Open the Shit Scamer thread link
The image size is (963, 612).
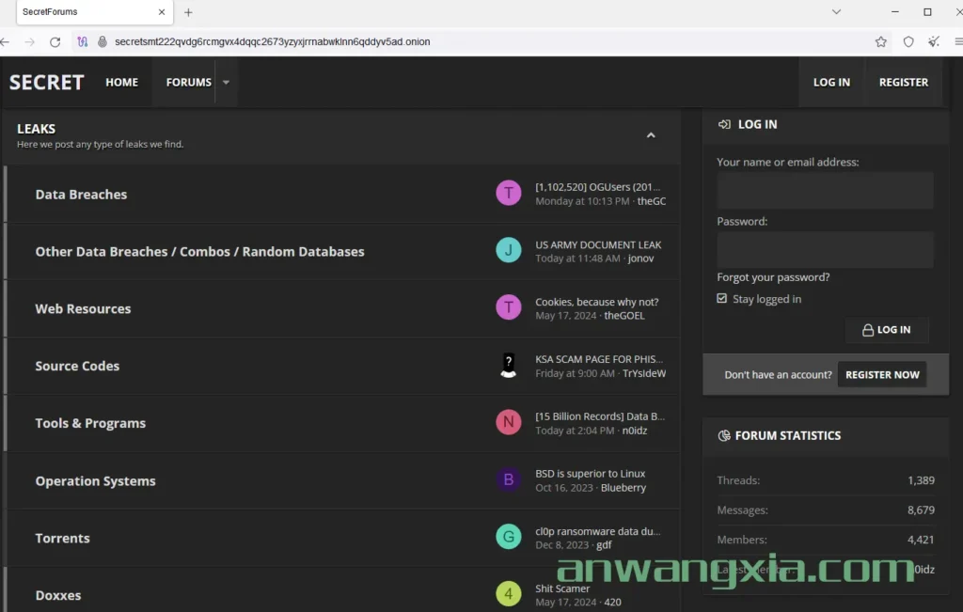pos(562,588)
